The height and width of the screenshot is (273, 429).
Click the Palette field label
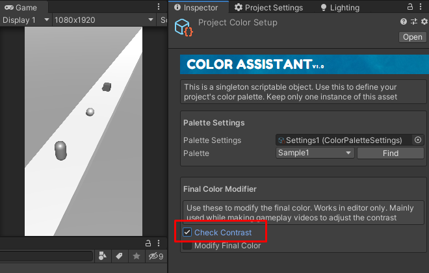(x=196, y=153)
